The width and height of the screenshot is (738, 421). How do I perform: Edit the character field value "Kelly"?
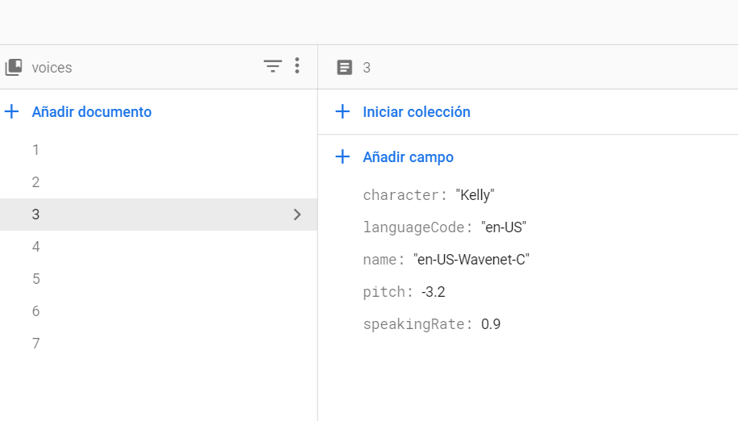coord(475,195)
